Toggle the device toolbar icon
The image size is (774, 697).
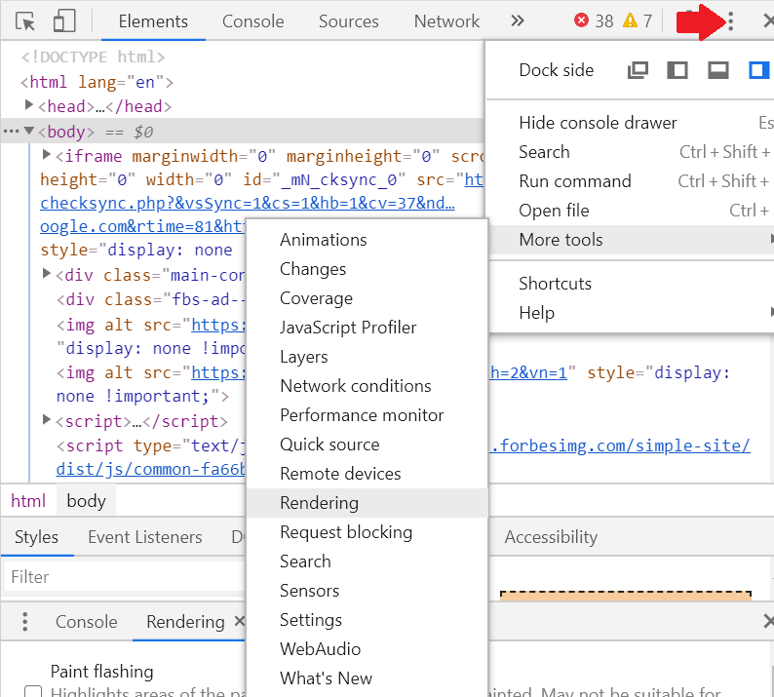coord(64,21)
